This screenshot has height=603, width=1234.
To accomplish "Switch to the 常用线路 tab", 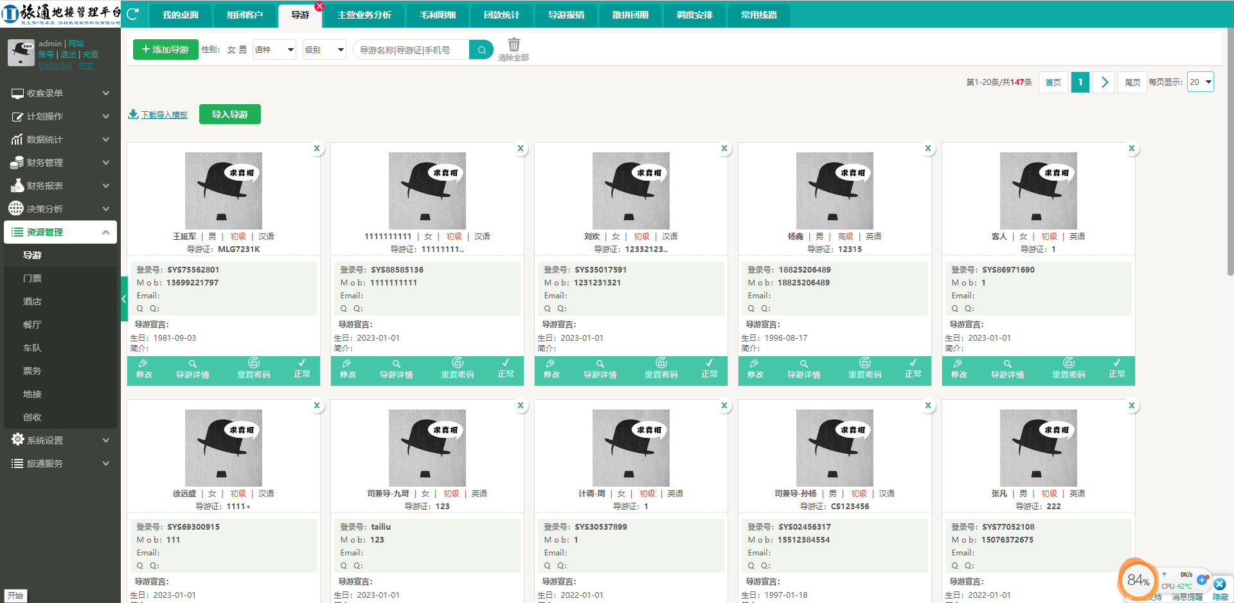I will point(759,15).
